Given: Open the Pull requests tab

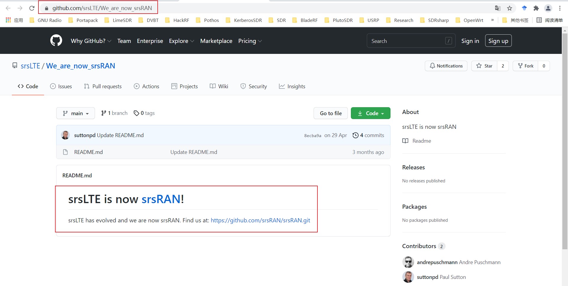Looking at the screenshot, I should coord(103,86).
